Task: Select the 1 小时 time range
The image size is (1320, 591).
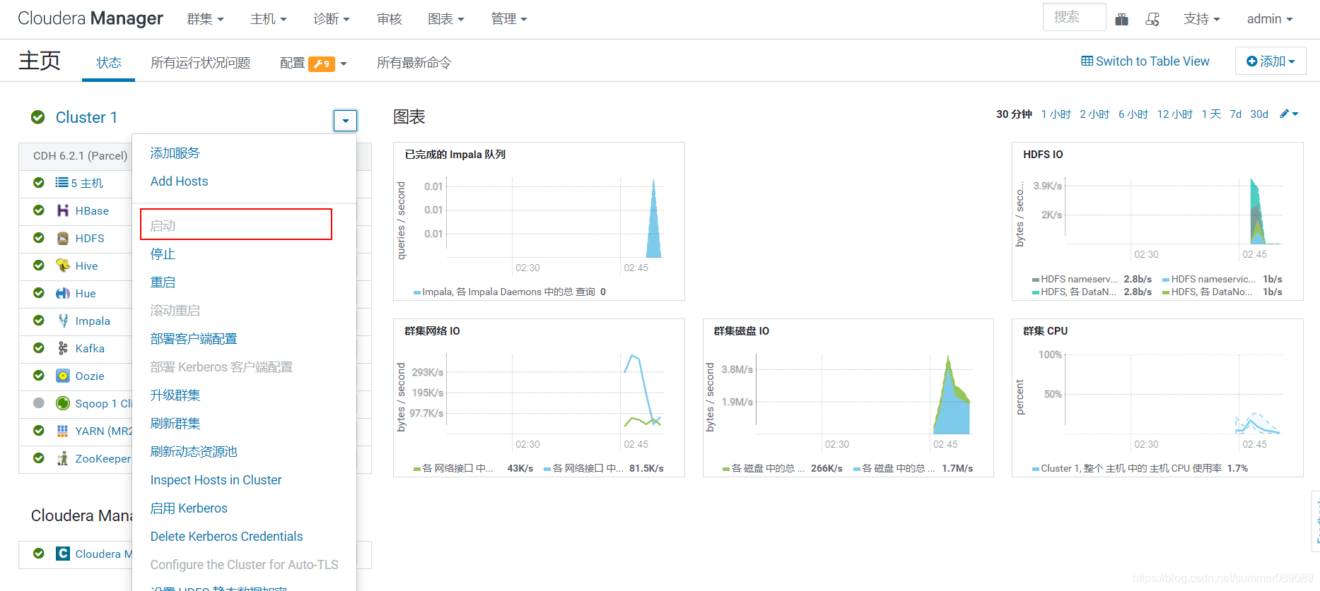Action: (1056, 114)
